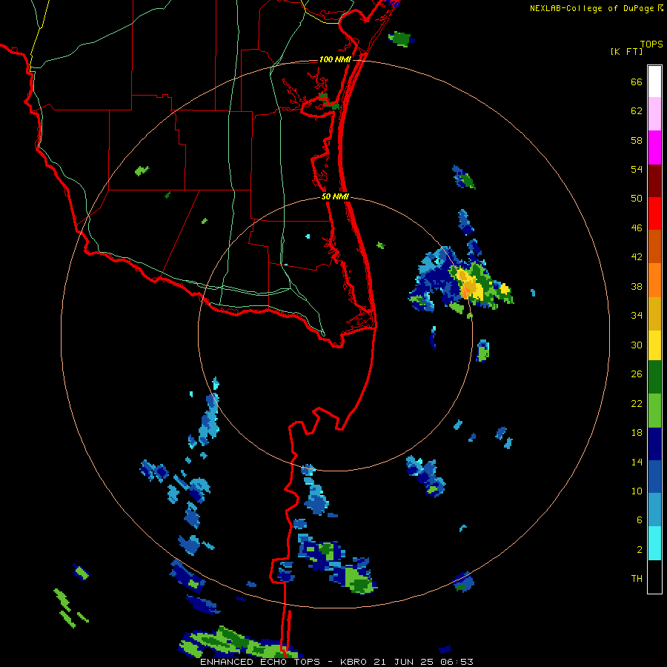Select the dark red 50 kft legend swatch
This screenshot has width=667, height=667.
click(654, 181)
